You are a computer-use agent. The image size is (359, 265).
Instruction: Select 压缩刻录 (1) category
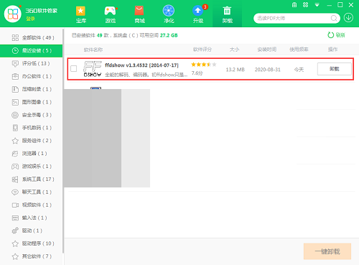(x=31, y=89)
